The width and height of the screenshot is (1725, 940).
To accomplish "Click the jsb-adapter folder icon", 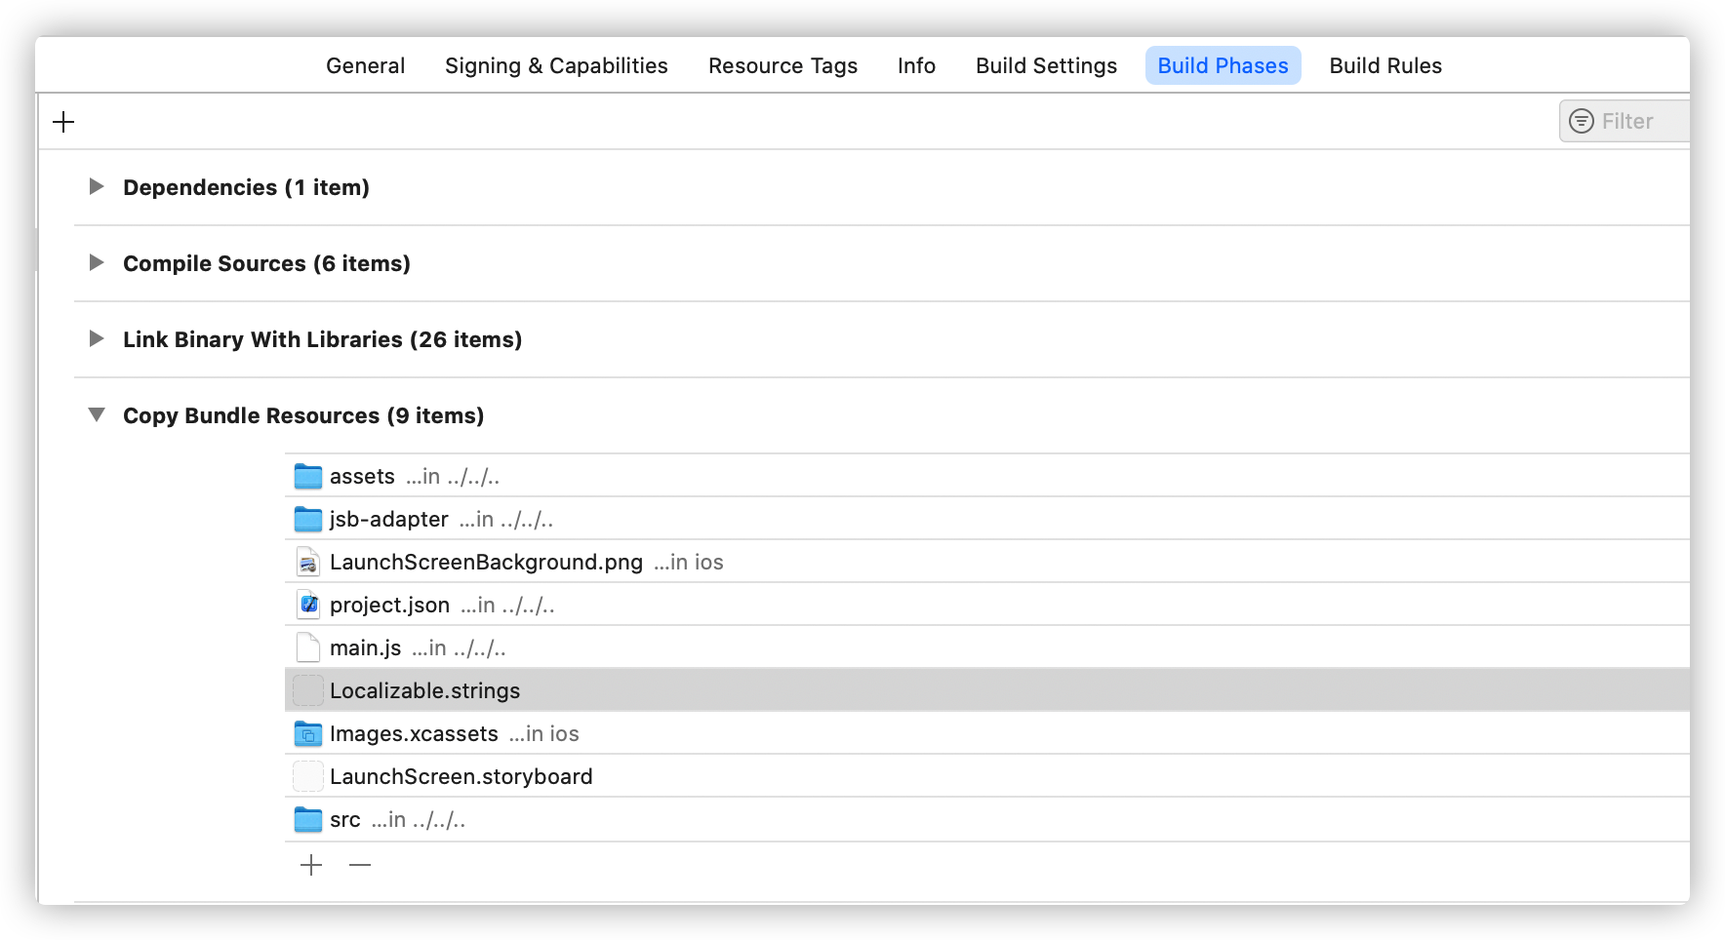I will pyautogui.click(x=308, y=520).
